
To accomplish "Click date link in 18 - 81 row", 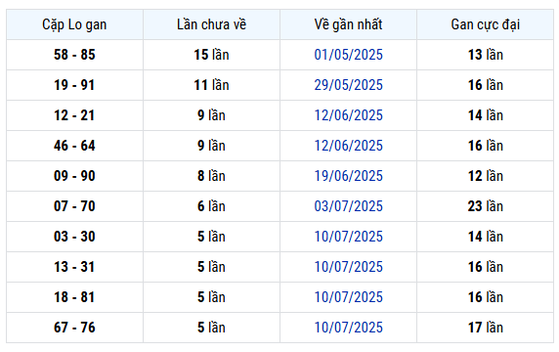I will (348, 297).
